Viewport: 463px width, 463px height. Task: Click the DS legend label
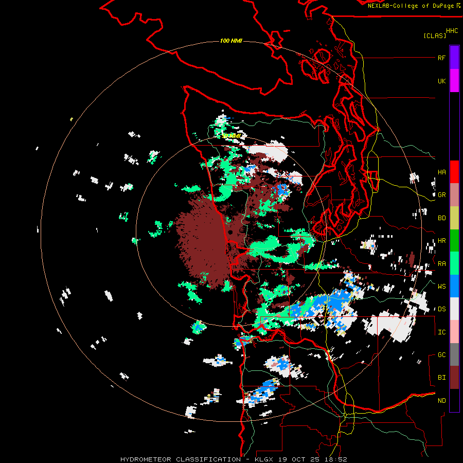[x=441, y=309]
